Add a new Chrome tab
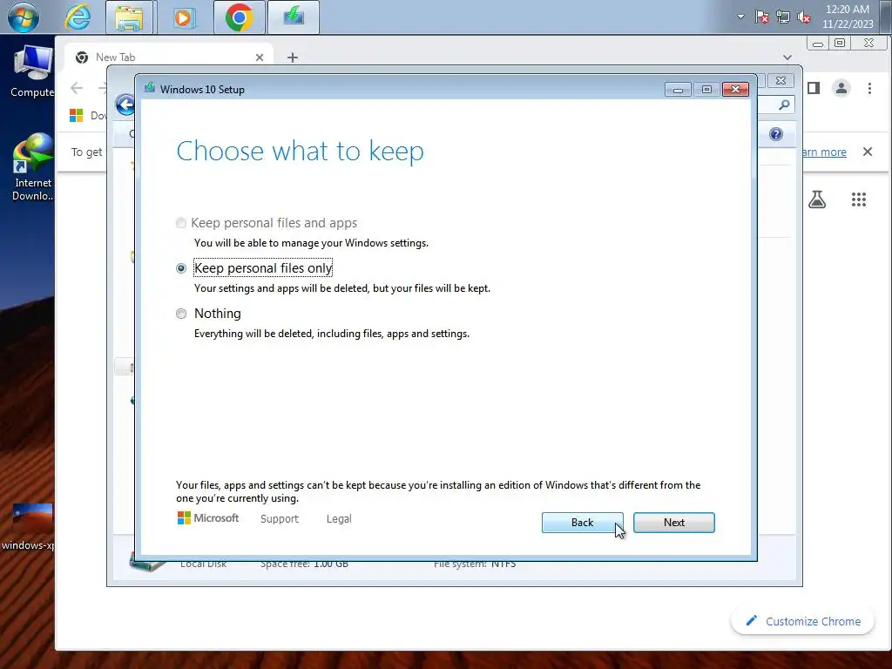This screenshot has height=669, width=892. pos(293,57)
